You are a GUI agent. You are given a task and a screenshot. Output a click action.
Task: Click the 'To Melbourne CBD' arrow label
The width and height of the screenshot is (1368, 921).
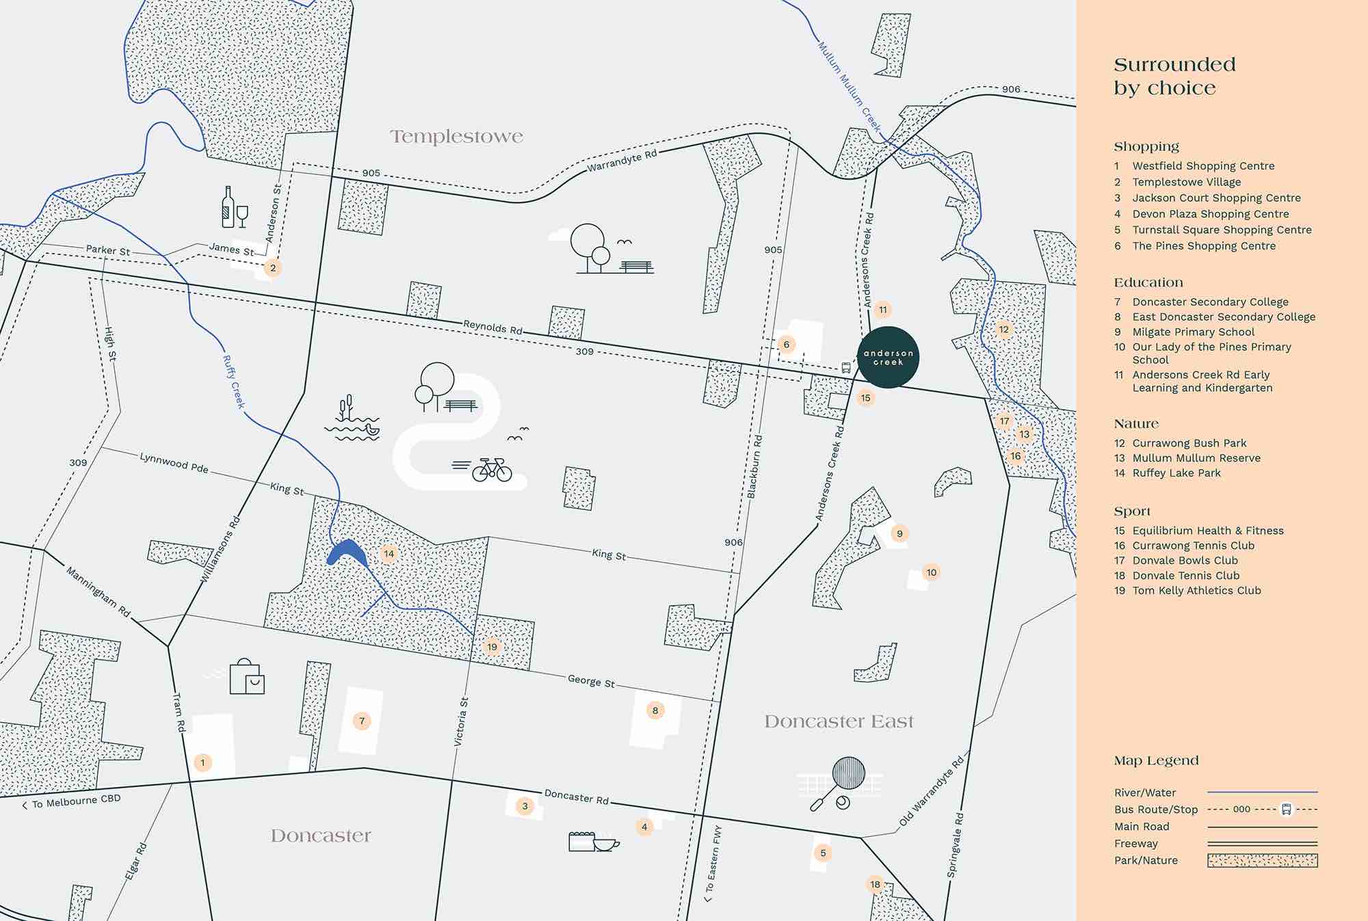(x=72, y=802)
